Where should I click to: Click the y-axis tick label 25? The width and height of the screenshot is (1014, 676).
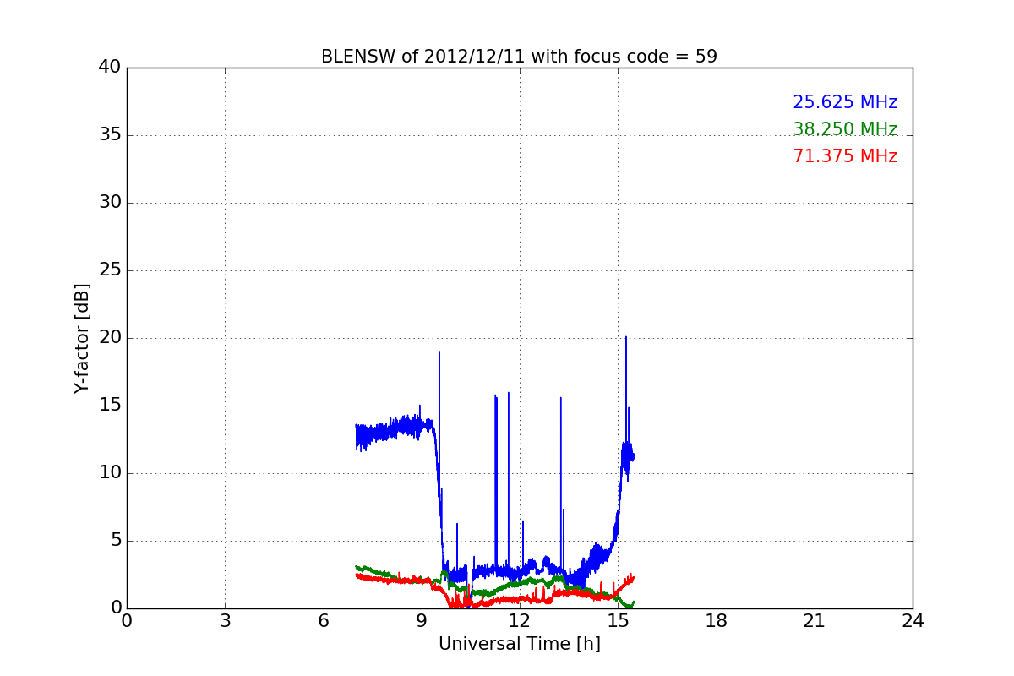pyautogui.click(x=110, y=270)
